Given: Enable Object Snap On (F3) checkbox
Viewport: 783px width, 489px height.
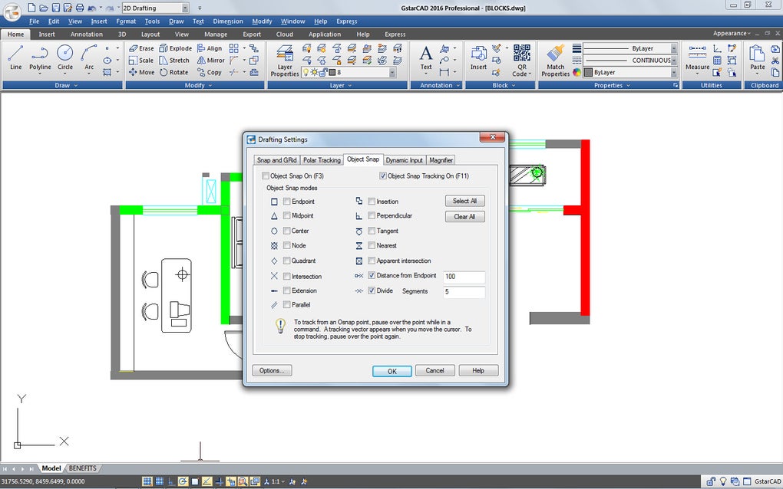Looking at the screenshot, I should pyautogui.click(x=266, y=176).
